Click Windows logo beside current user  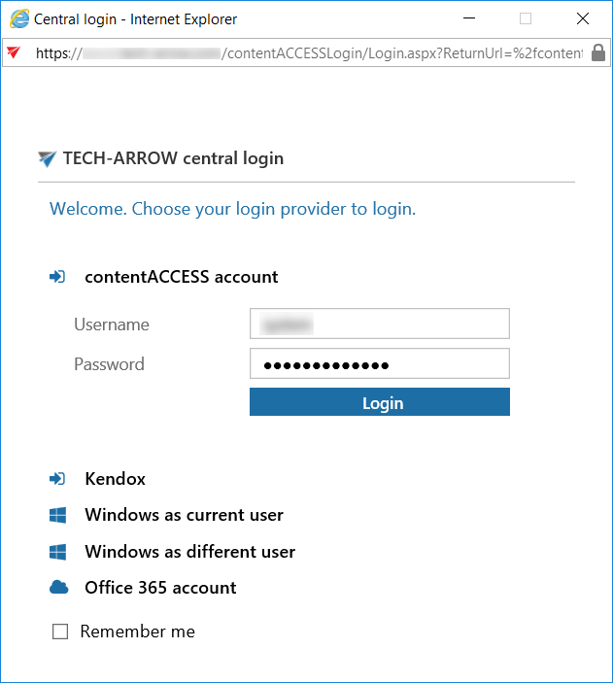[57, 516]
